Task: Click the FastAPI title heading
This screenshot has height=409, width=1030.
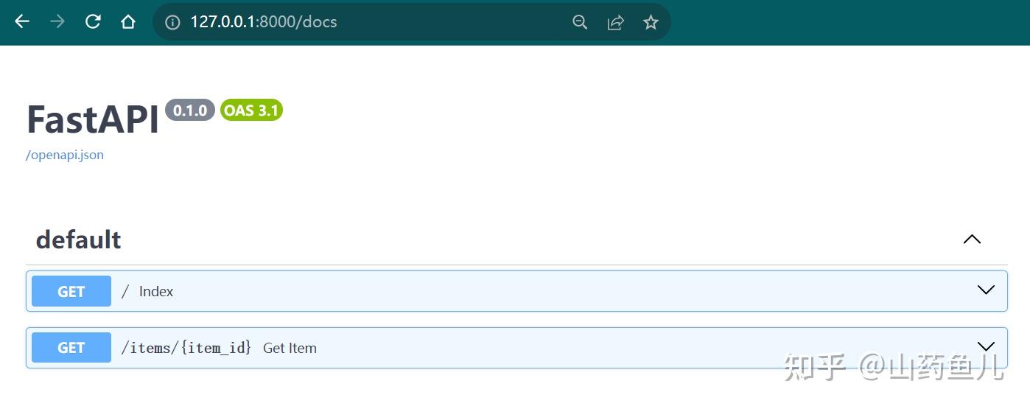Action: click(93, 119)
